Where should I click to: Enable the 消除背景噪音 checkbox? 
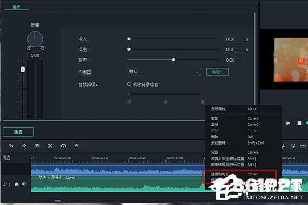click(x=129, y=84)
